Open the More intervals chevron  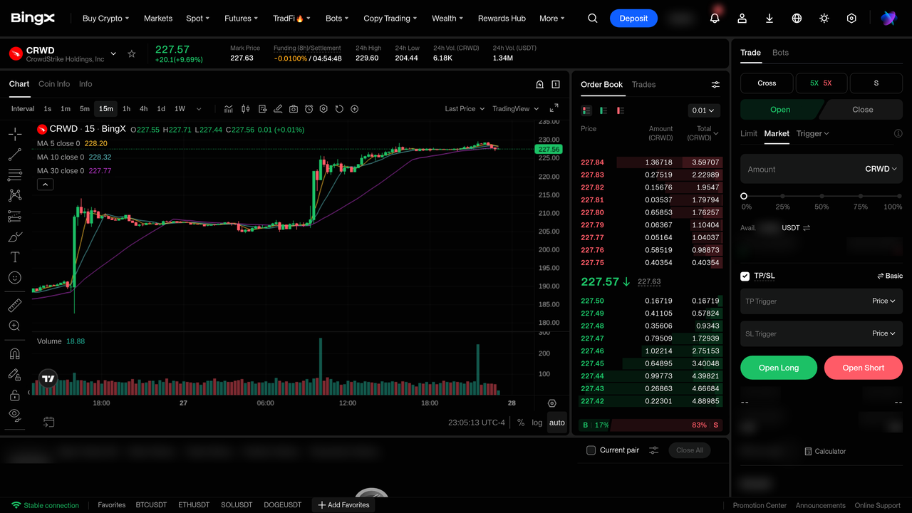tap(199, 109)
